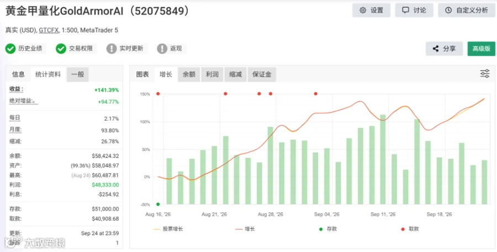
Task: Select the 缩减 drawdown tab
Action: pyautogui.click(x=235, y=74)
